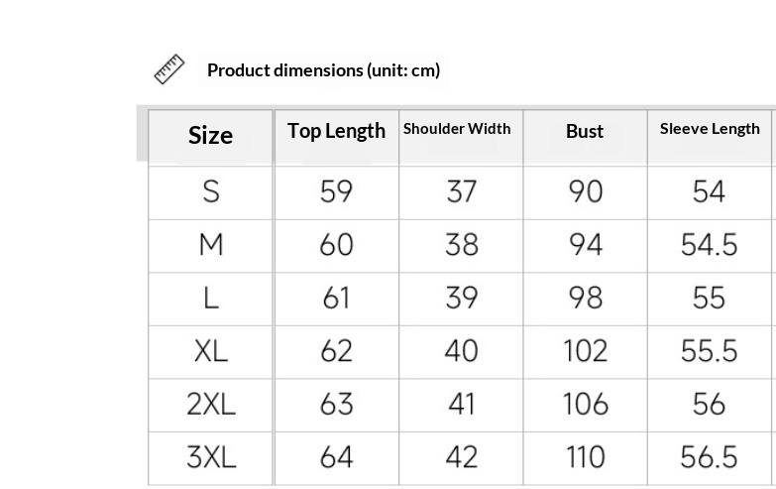This screenshot has height=489, width=776.
Task: Select the sleeve length value 56.5
Action: click(x=709, y=457)
